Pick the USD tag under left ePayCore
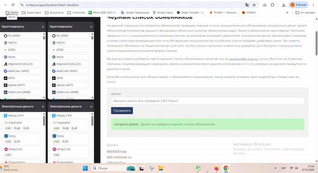Screen dimensions: 318x173 [8, 155]
